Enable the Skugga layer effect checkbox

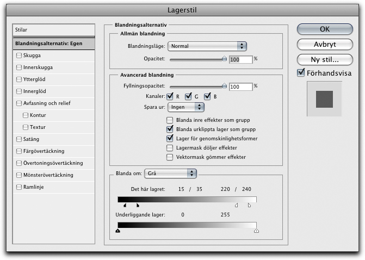pyautogui.click(x=20, y=55)
